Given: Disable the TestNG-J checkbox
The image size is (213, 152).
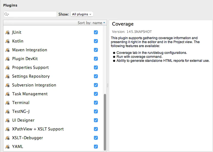Looking at the screenshot, I should tap(96, 111).
